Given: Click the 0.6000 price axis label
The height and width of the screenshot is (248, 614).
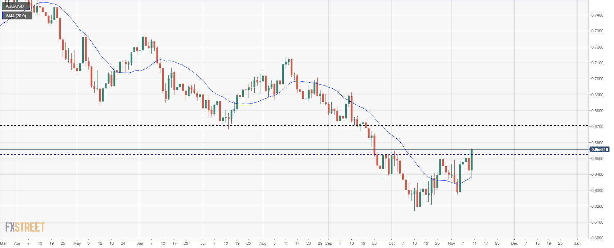Looking at the screenshot, I should point(597,238).
